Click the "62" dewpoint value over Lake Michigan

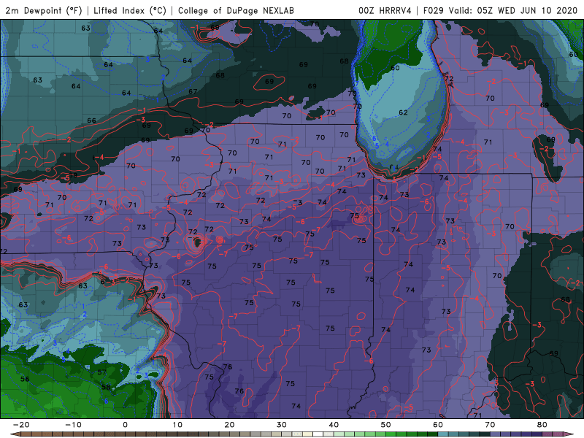pos(404,112)
